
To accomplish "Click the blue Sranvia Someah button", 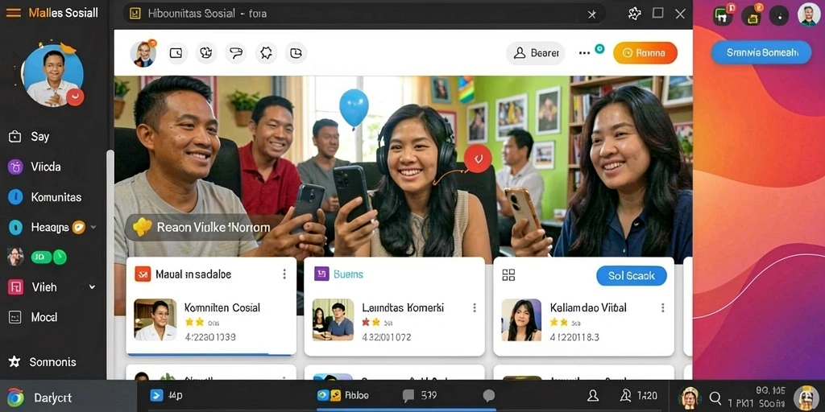I will (761, 52).
